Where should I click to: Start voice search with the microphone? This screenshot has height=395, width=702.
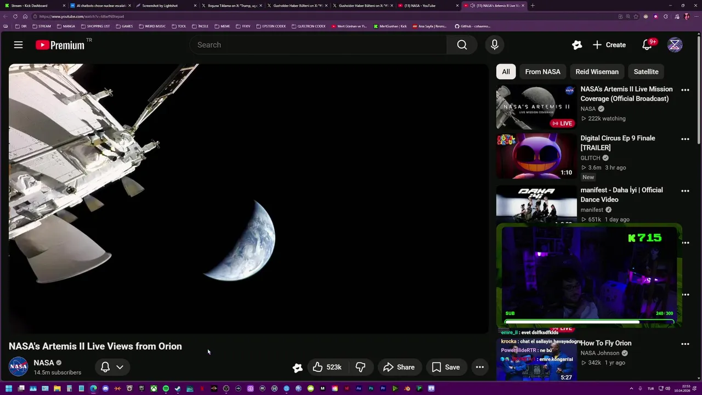(x=495, y=45)
